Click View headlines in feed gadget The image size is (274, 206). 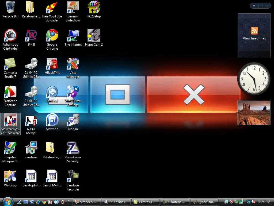(254, 38)
